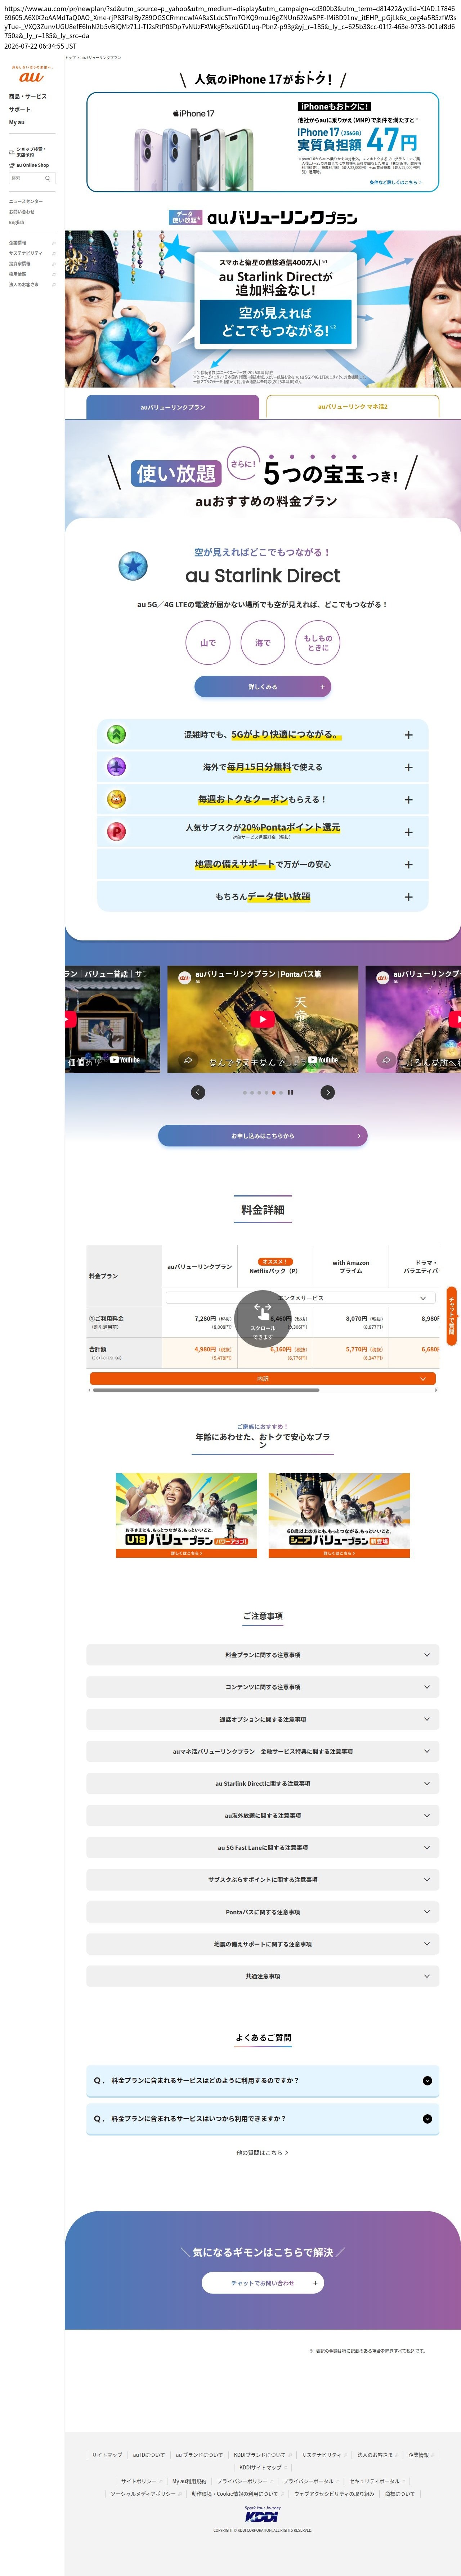Expand Pontaパスに関する注意事項

263,1912
